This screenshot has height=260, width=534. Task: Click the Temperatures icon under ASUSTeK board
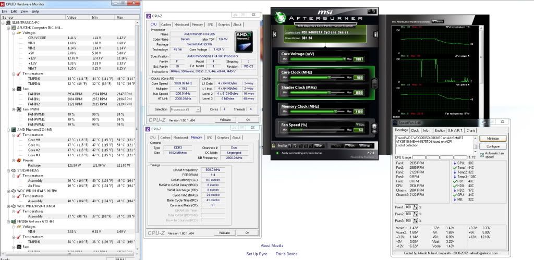click(x=19, y=73)
